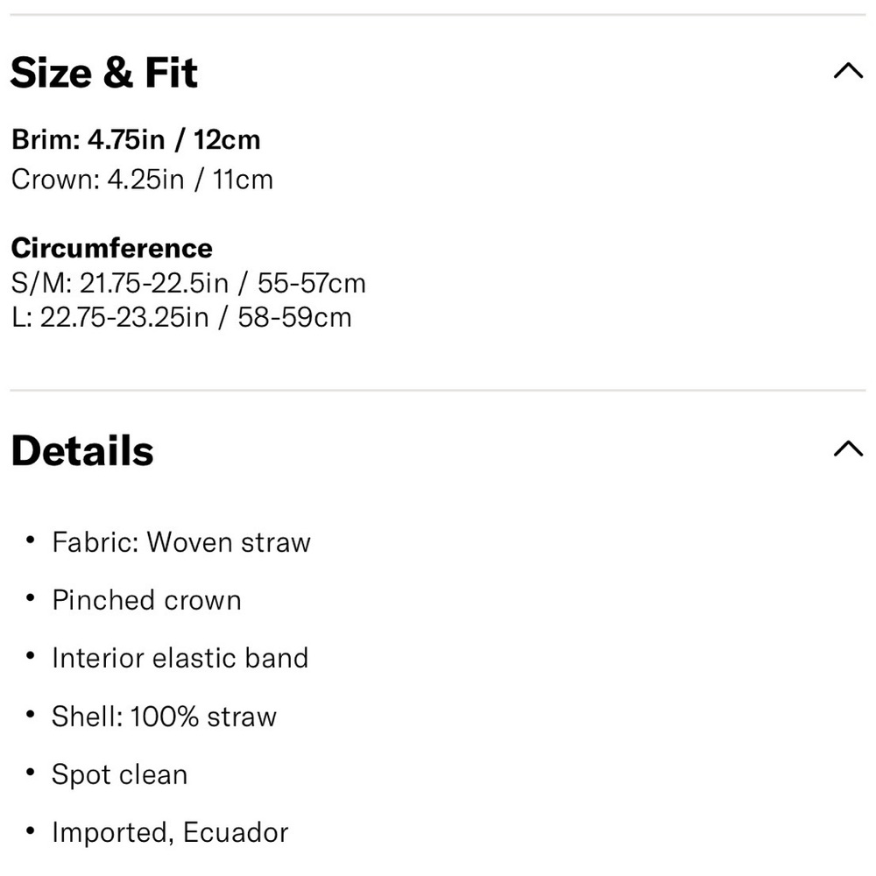
Task: Click the Imported, Ecuador detail
Action: [x=170, y=832]
